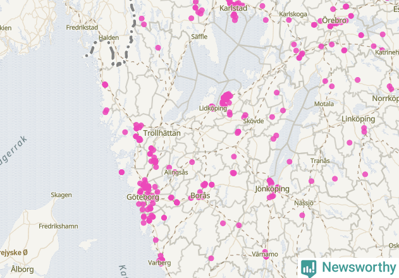Select the Borås city label
The image size is (399, 278).
[x=200, y=196]
